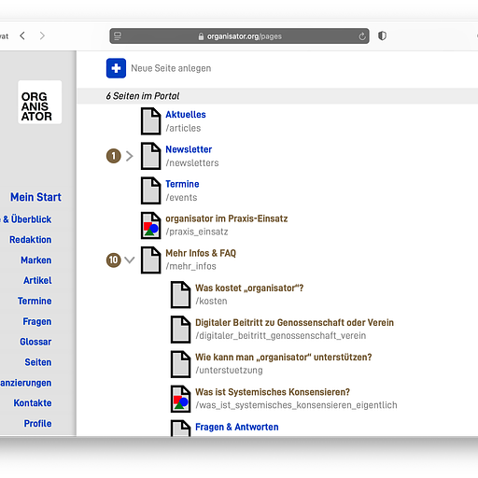This screenshot has width=478, height=478.
Task: Click the /unterstuetzung path text
Action: [x=229, y=371]
